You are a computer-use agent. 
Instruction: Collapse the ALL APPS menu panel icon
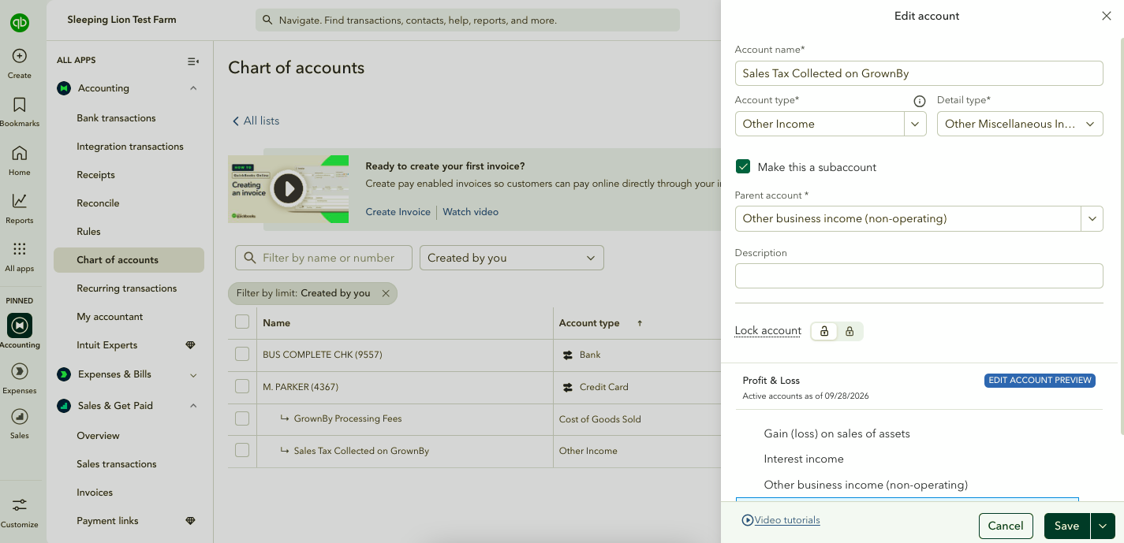coord(193,61)
